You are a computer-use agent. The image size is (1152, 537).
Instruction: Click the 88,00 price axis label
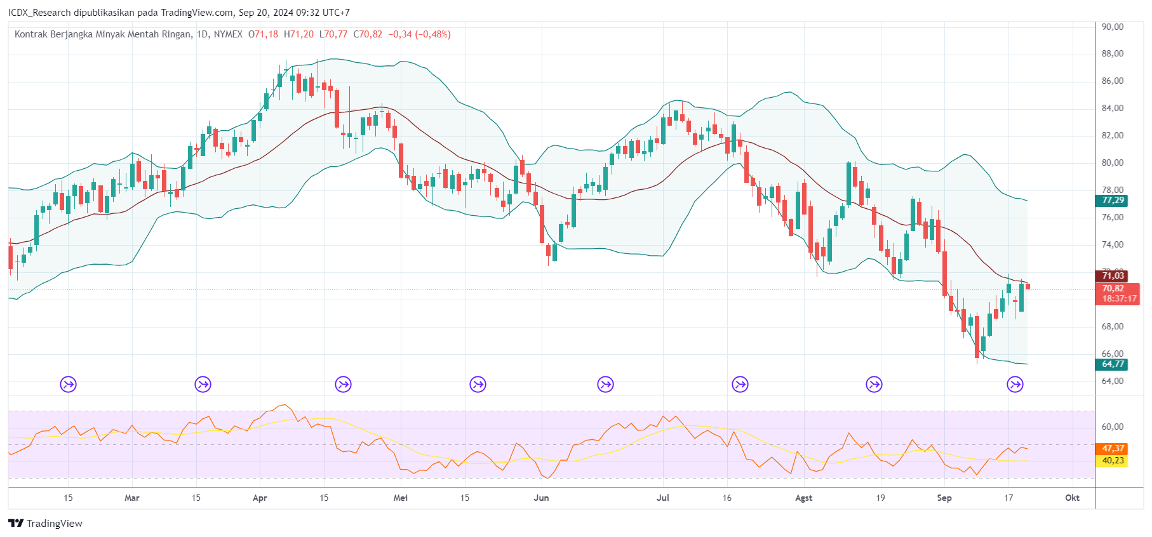pyautogui.click(x=1113, y=53)
